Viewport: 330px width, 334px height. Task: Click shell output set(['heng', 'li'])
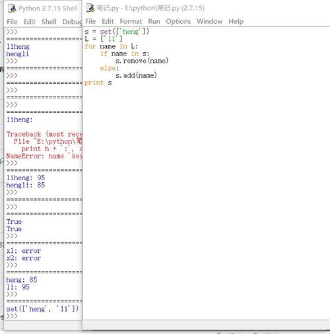pos(42,309)
